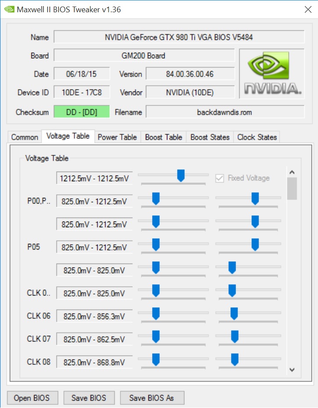The width and height of the screenshot is (318, 408).
Task: Toggle the Fixed Voltage checkbox
Action: (219, 178)
